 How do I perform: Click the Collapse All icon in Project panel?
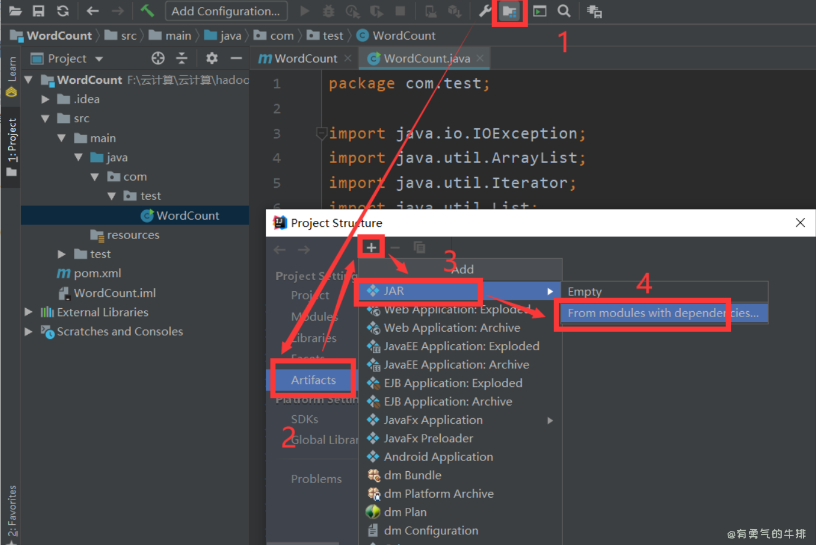[x=182, y=58]
